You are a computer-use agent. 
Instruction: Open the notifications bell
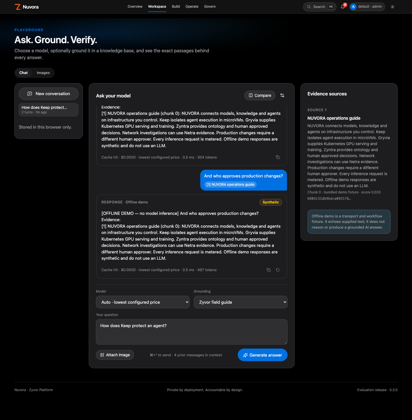pyautogui.click(x=343, y=7)
